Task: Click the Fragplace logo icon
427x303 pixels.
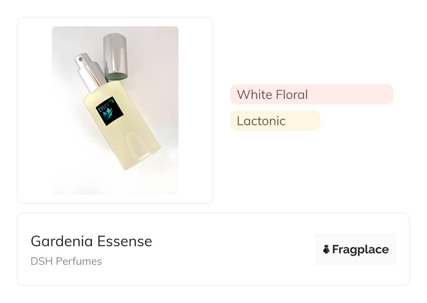Action: pyautogui.click(x=326, y=250)
